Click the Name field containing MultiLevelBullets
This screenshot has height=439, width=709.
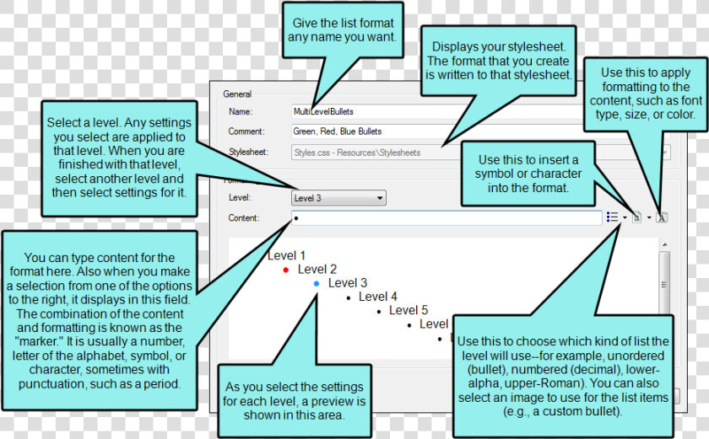436,111
